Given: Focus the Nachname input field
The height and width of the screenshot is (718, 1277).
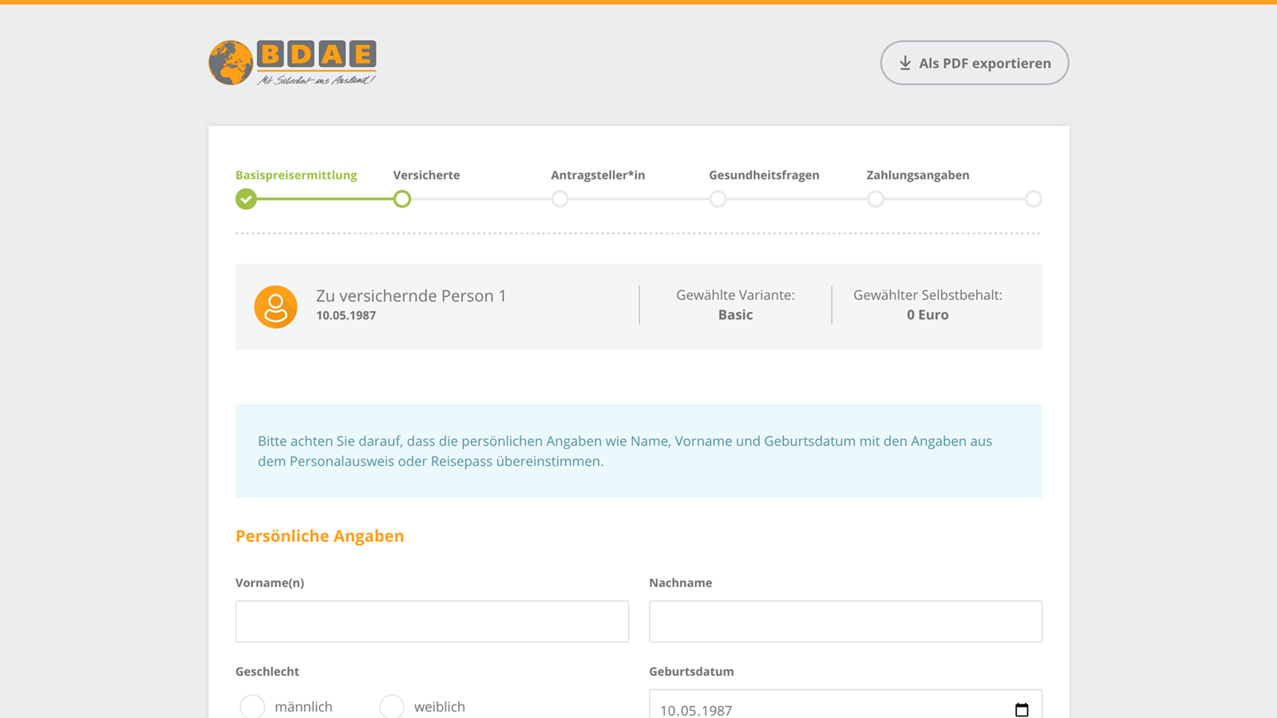Looking at the screenshot, I should [846, 621].
